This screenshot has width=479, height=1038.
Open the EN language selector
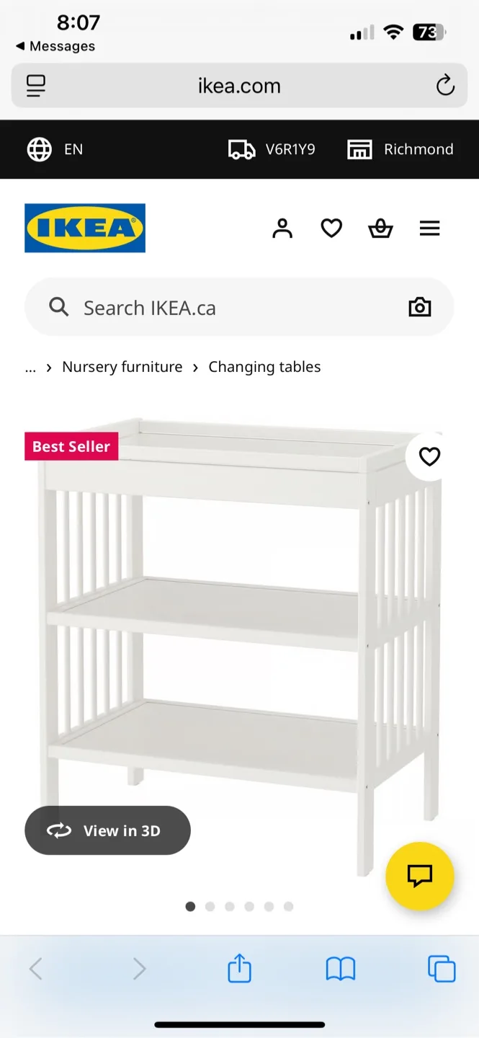(55, 149)
